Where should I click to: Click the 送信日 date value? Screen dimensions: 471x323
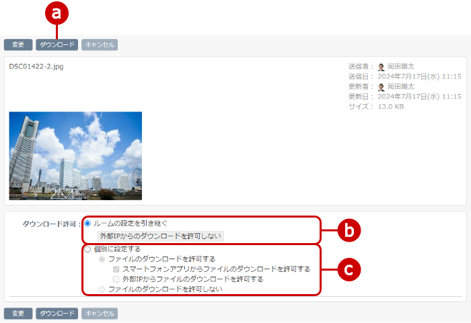point(419,77)
